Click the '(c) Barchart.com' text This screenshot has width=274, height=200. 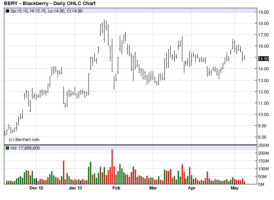pyautogui.click(x=24, y=140)
